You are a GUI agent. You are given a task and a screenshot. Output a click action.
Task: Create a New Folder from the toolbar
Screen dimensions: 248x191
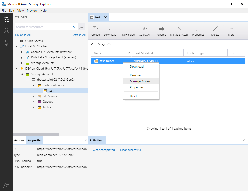click(x=129, y=31)
